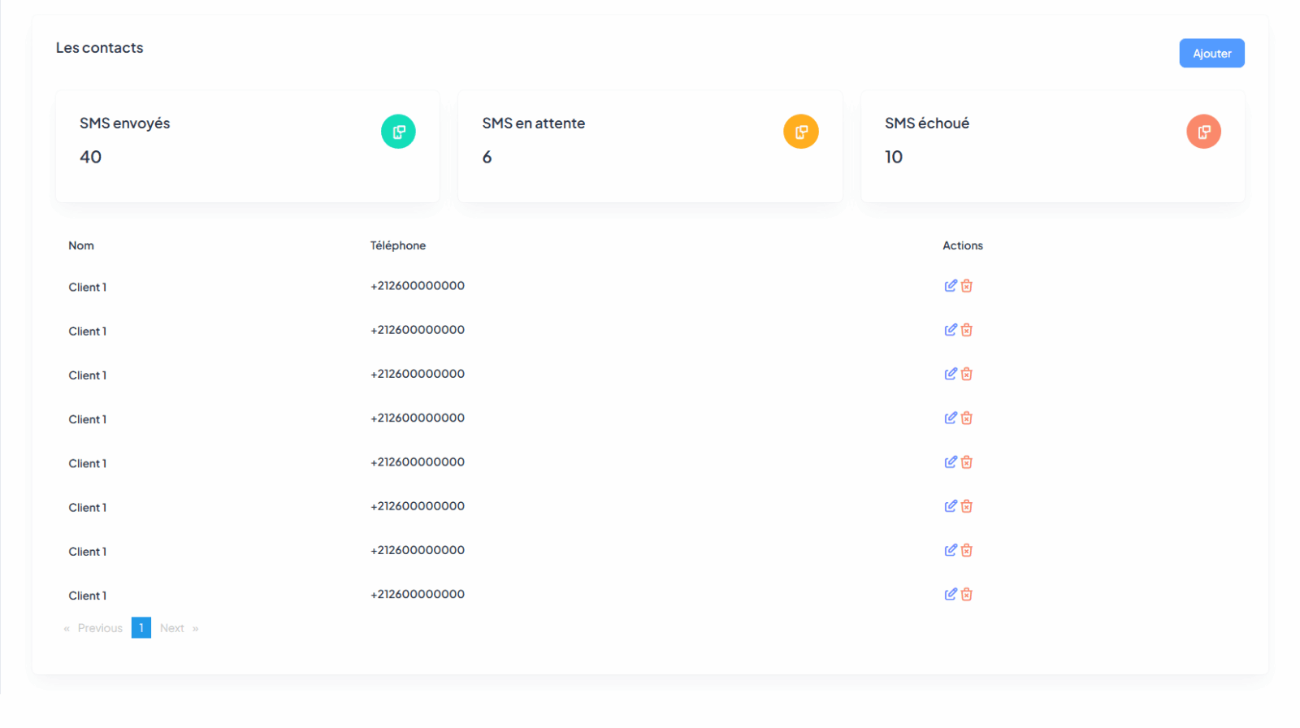Edit the second contact in the list
The image size is (1300, 728).
[x=950, y=330]
